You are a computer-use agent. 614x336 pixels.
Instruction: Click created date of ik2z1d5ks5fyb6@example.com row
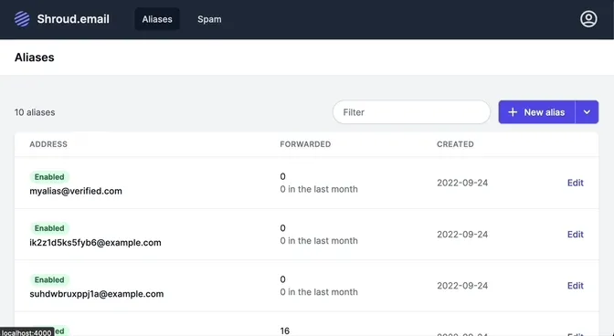click(x=462, y=235)
